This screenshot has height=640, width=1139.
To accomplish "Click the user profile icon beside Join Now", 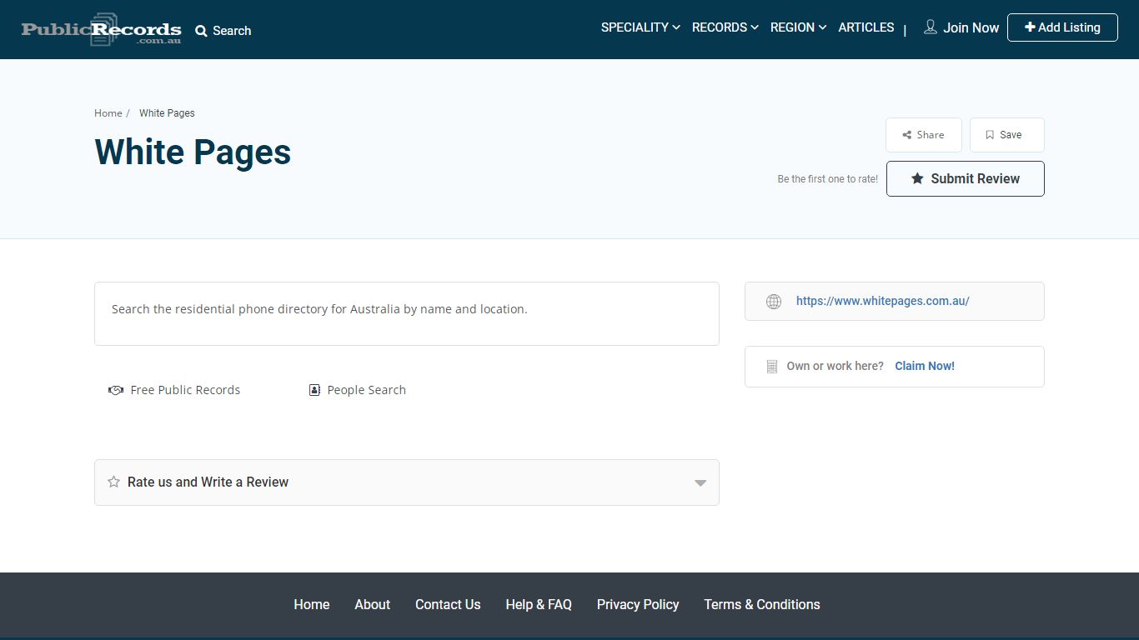I will click(x=931, y=27).
